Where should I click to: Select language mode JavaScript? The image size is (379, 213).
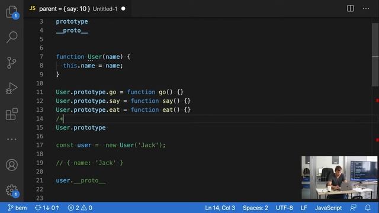(328, 208)
